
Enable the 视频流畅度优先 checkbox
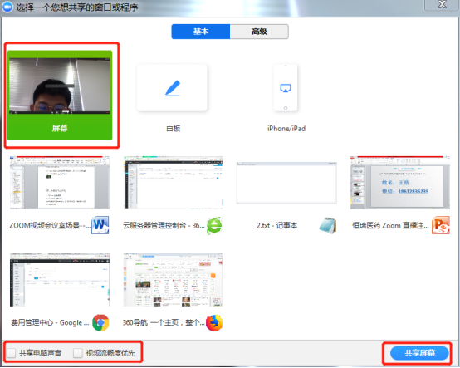pyautogui.click(x=78, y=353)
